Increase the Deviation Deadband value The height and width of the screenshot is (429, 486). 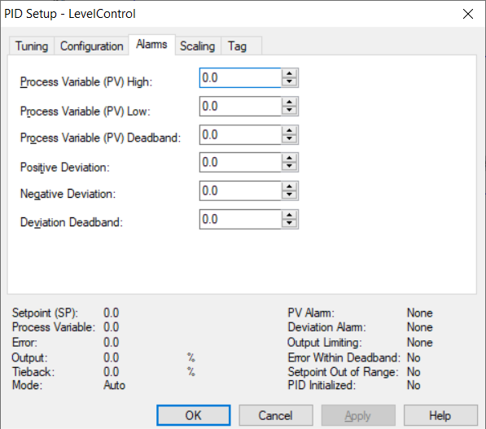pos(290,215)
